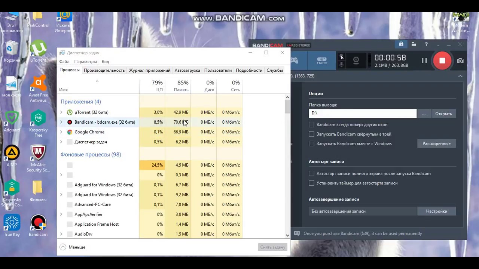The image size is (479, 269).
Task: Open Вид menu
Action: coord(105,61)
